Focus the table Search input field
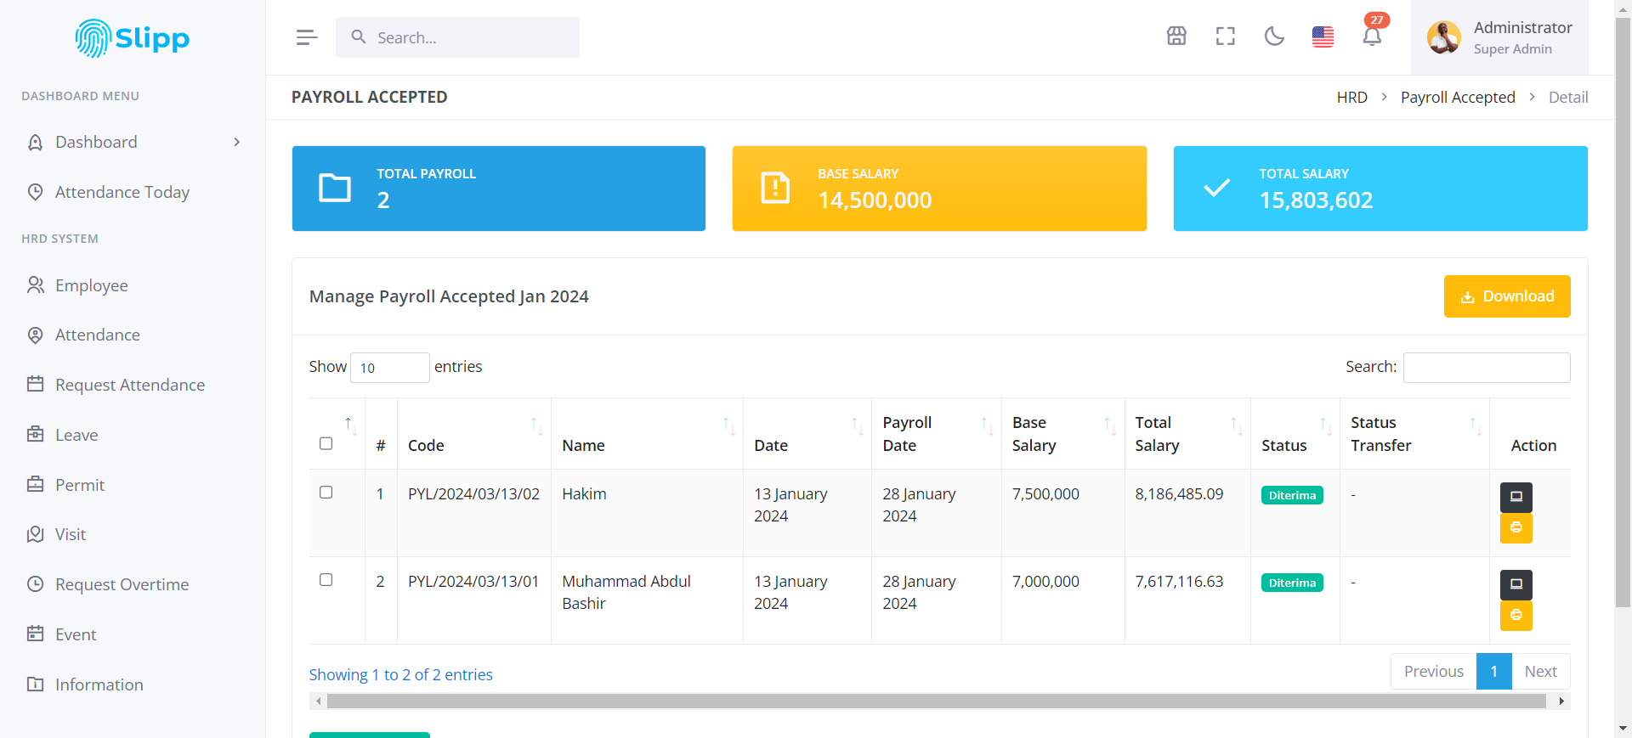This screenshot has height=738, width=1632. point(1486,368)
